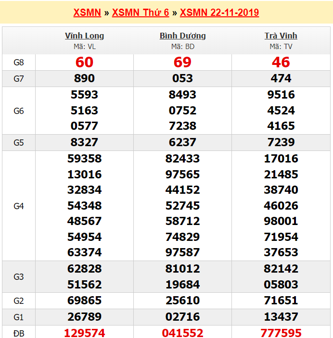
Task: Click the G4 number 48567
Action: tap(84, 221)
